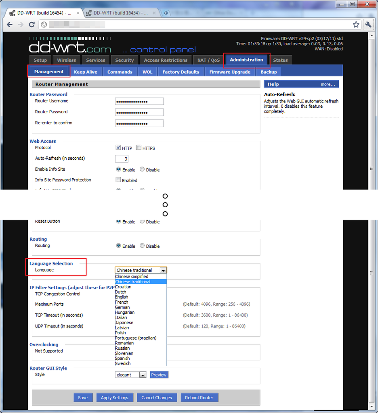This screenshot has height=413, width=378.
Task: Open the Factory Defaults sub-tab
Action: pyautogui.click(x=181, y=72)
